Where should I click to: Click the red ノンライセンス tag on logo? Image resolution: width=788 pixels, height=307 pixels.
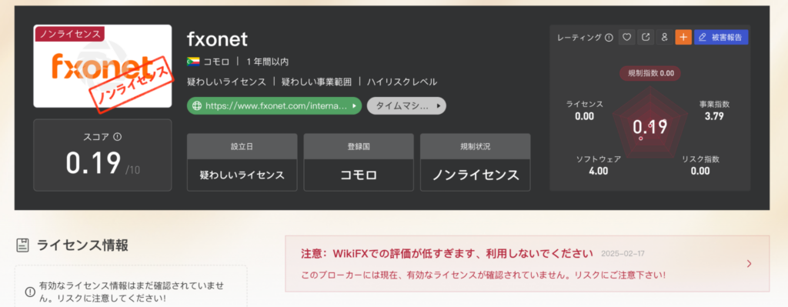click(69, 34)
